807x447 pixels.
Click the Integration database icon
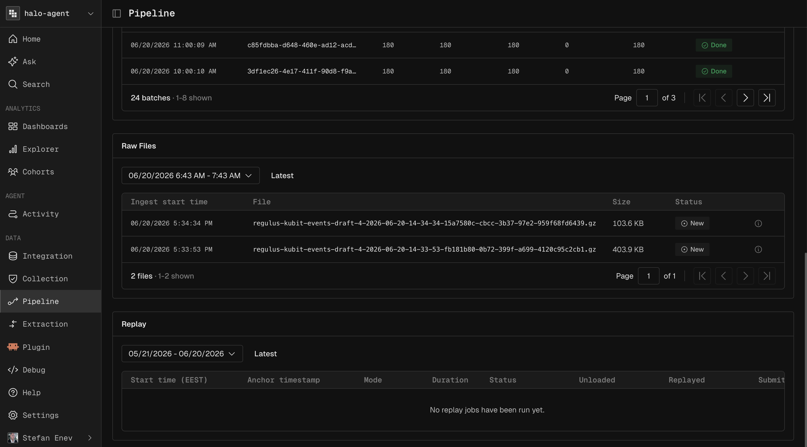coord(13,256)
